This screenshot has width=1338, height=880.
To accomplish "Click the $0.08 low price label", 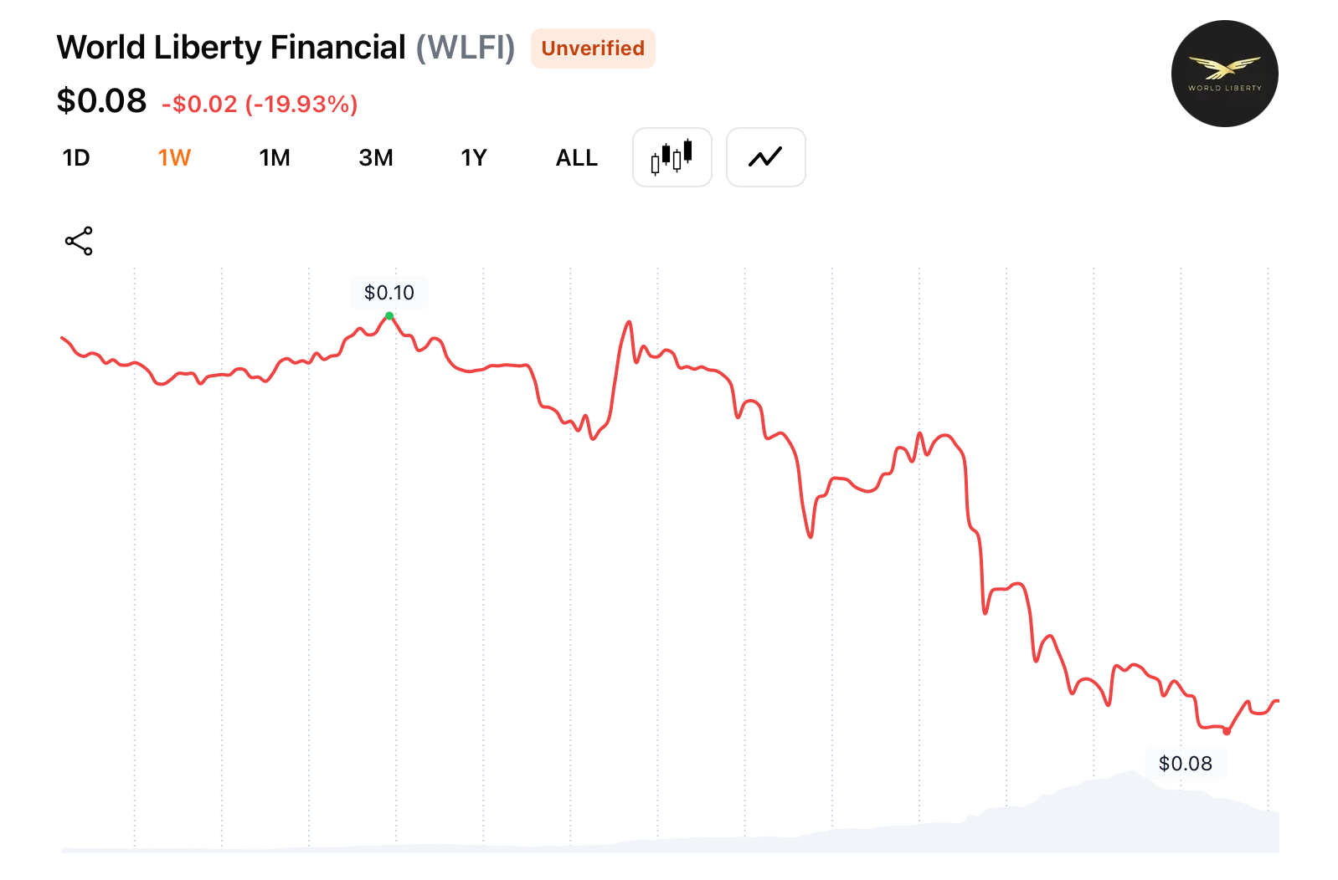I will 1184,763.
